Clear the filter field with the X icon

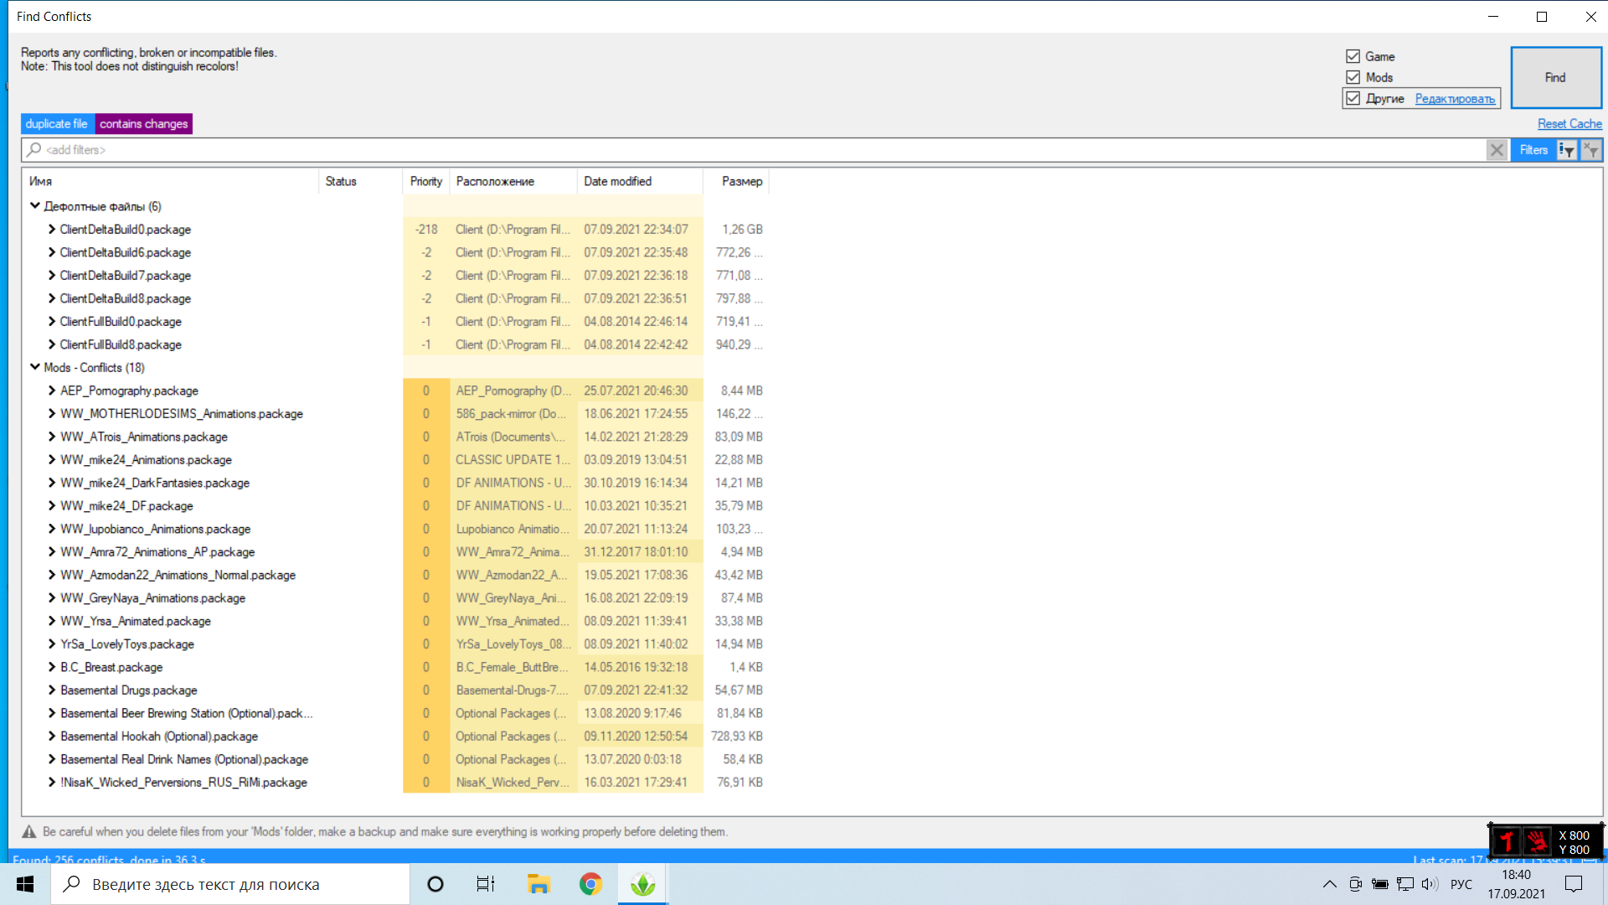pyautogui.click(x=1497, y=150)
